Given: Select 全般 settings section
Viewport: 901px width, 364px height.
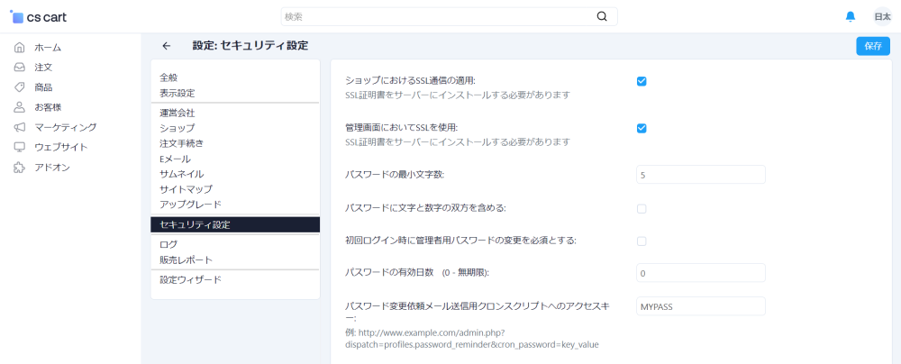Looking at the screenshot, I should (169, 77).
